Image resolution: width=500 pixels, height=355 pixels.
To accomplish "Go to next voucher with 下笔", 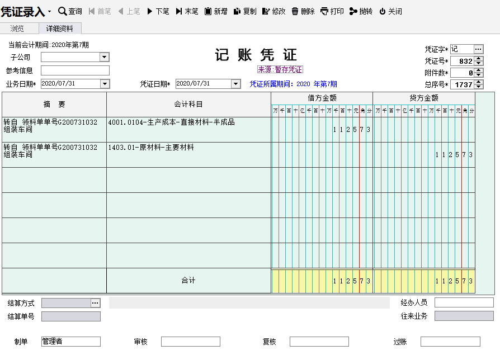I will (x=158, y=11).
